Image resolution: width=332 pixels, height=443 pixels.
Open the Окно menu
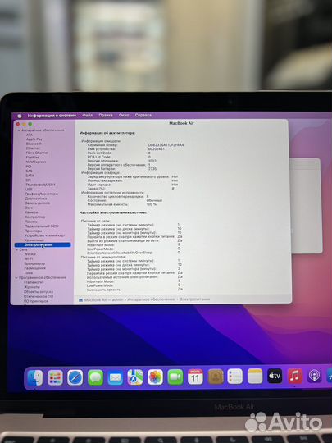(124, 116)
